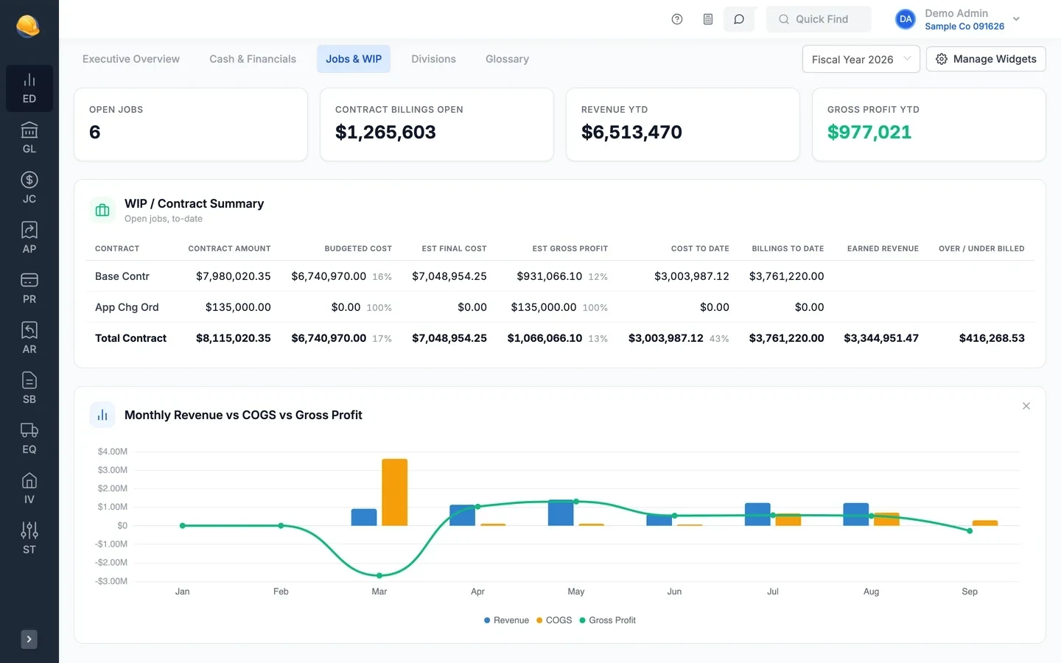Open the GL general ledger module
1061x663 pixels.
click(29, 138)
